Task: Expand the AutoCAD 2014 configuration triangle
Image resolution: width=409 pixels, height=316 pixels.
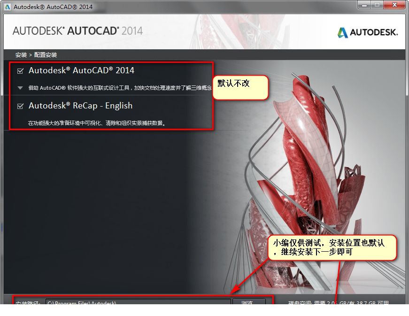Action: coord(20,88)
